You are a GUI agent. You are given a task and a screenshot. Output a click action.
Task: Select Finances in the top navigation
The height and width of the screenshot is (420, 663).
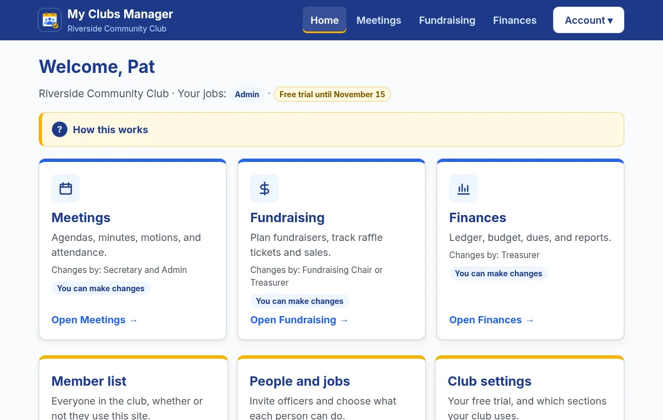(514, 20)
